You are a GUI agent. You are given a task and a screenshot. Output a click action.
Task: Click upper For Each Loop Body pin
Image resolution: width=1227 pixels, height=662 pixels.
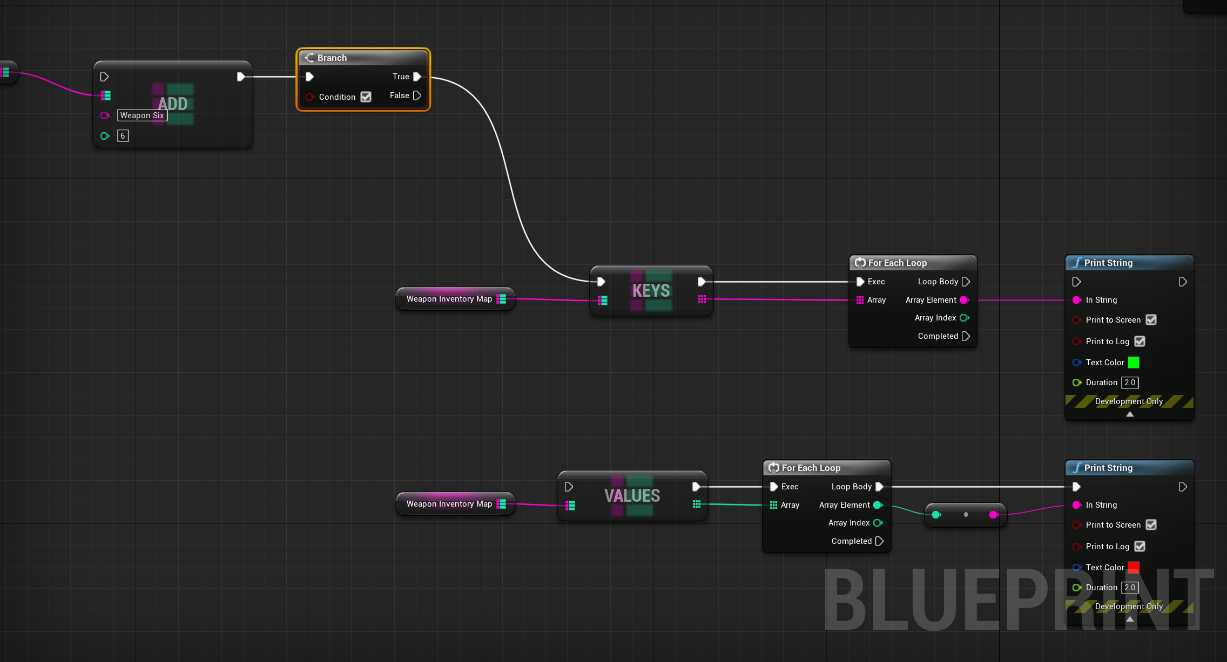point(966,282)
